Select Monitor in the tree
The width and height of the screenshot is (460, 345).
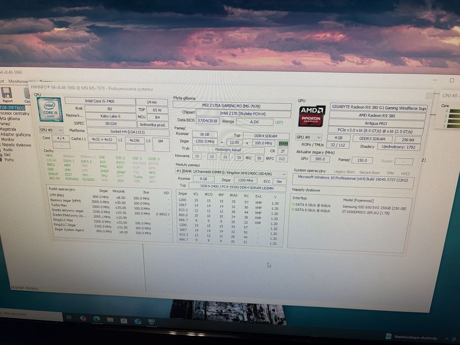coord(7,139)
